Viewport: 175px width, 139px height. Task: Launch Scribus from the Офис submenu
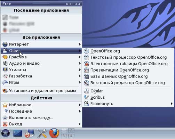(128, 97)
